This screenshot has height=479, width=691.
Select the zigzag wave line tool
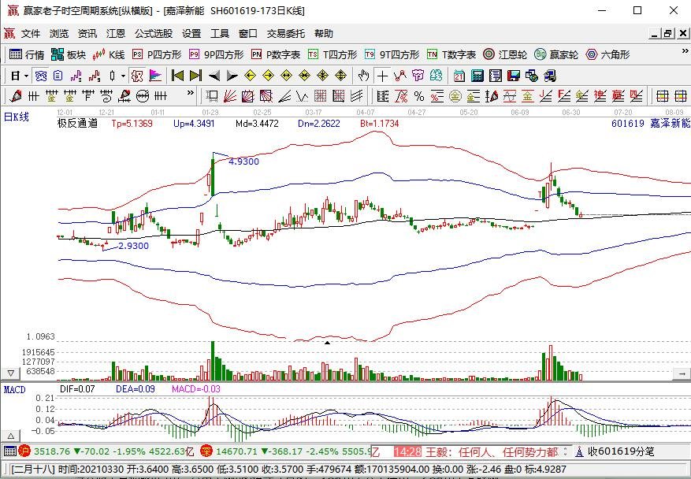(302, 95)
